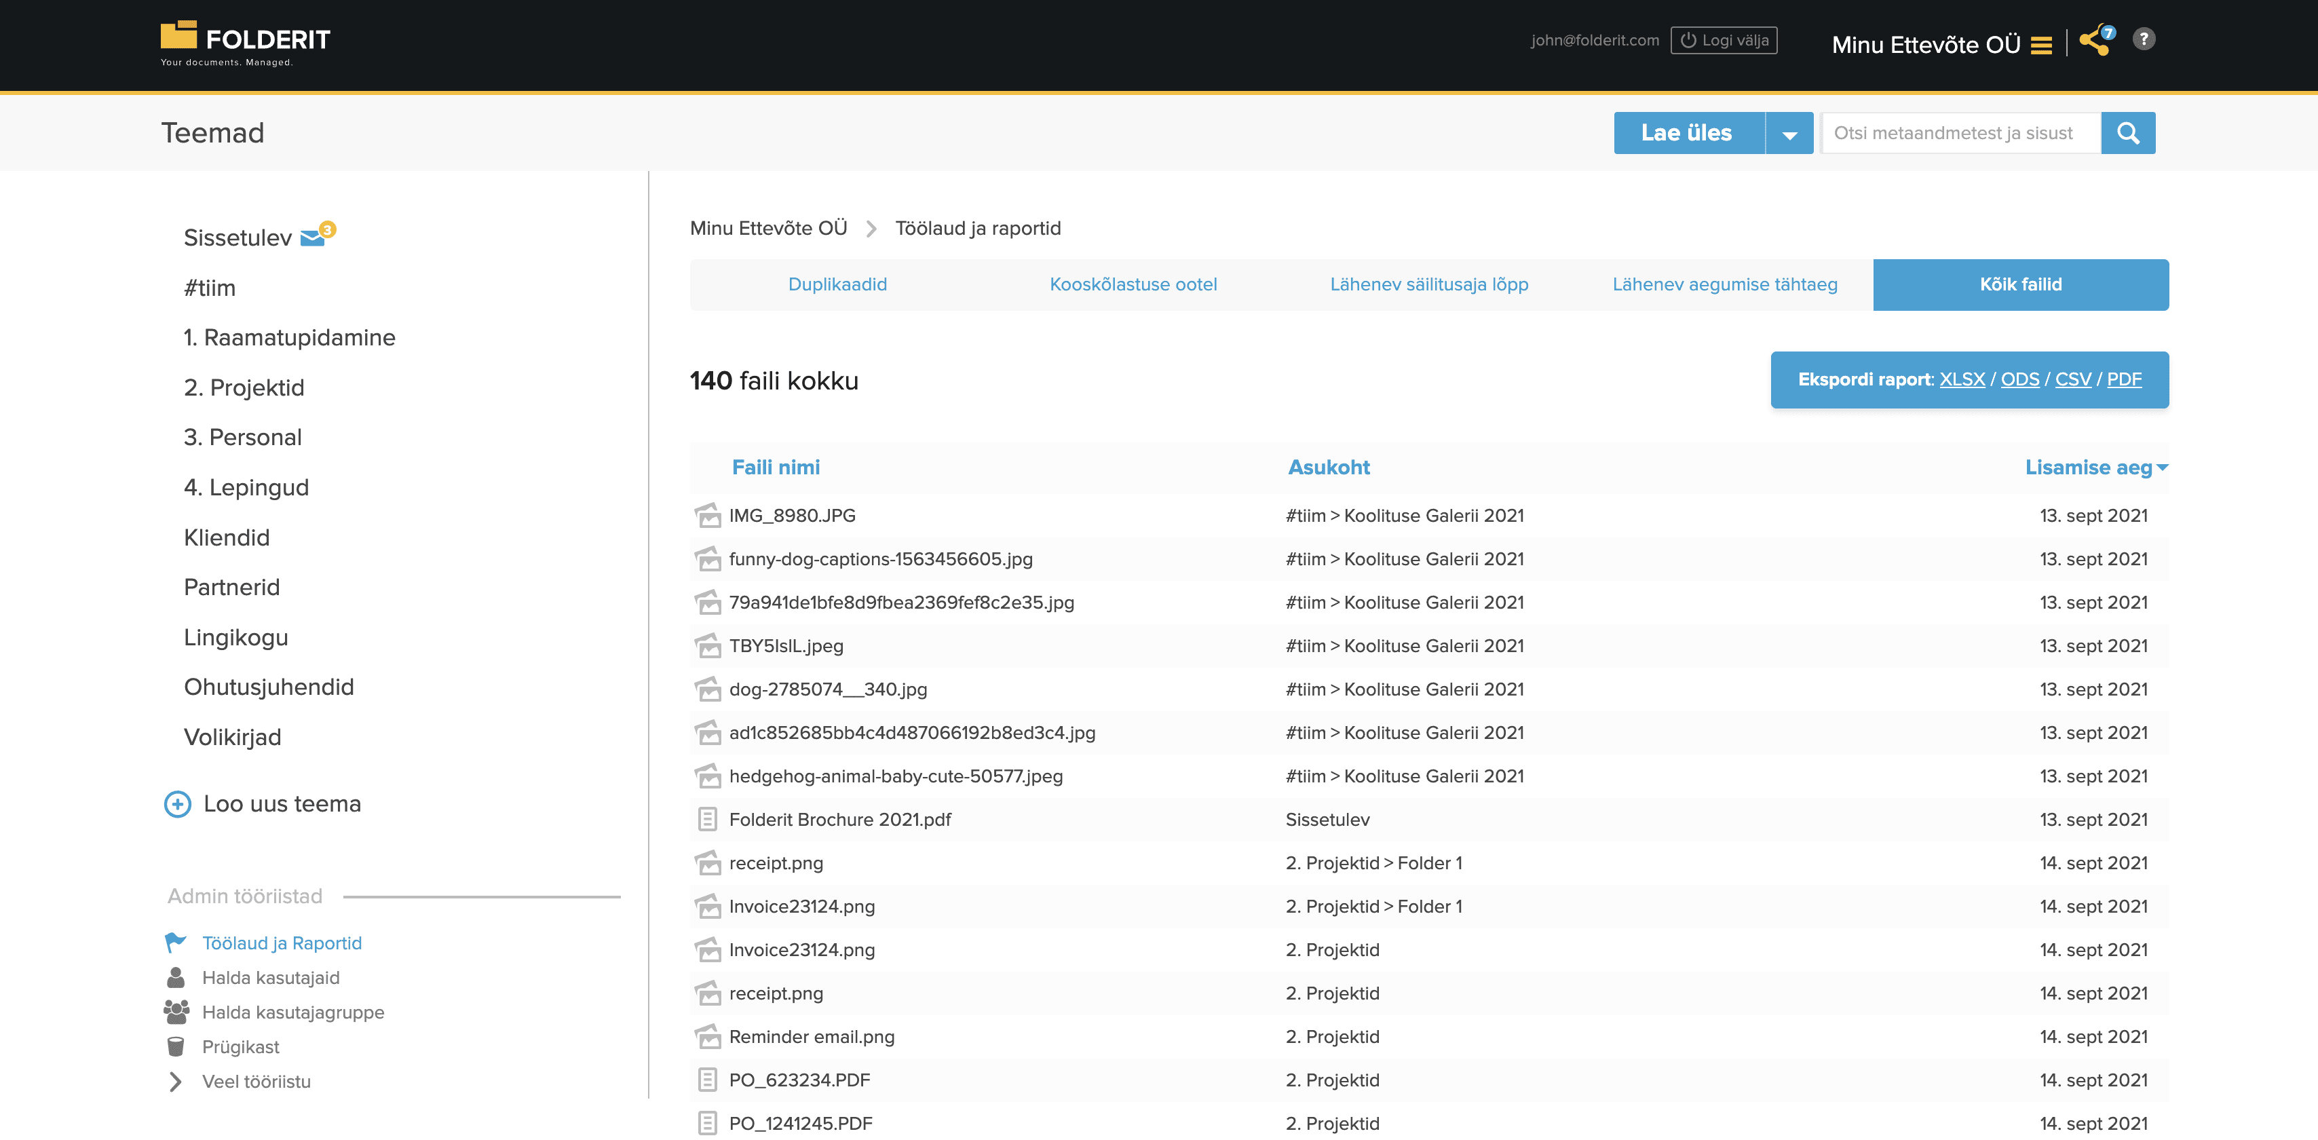
Task: Open 4. Lepingud theme
Action: pos(246,488)
